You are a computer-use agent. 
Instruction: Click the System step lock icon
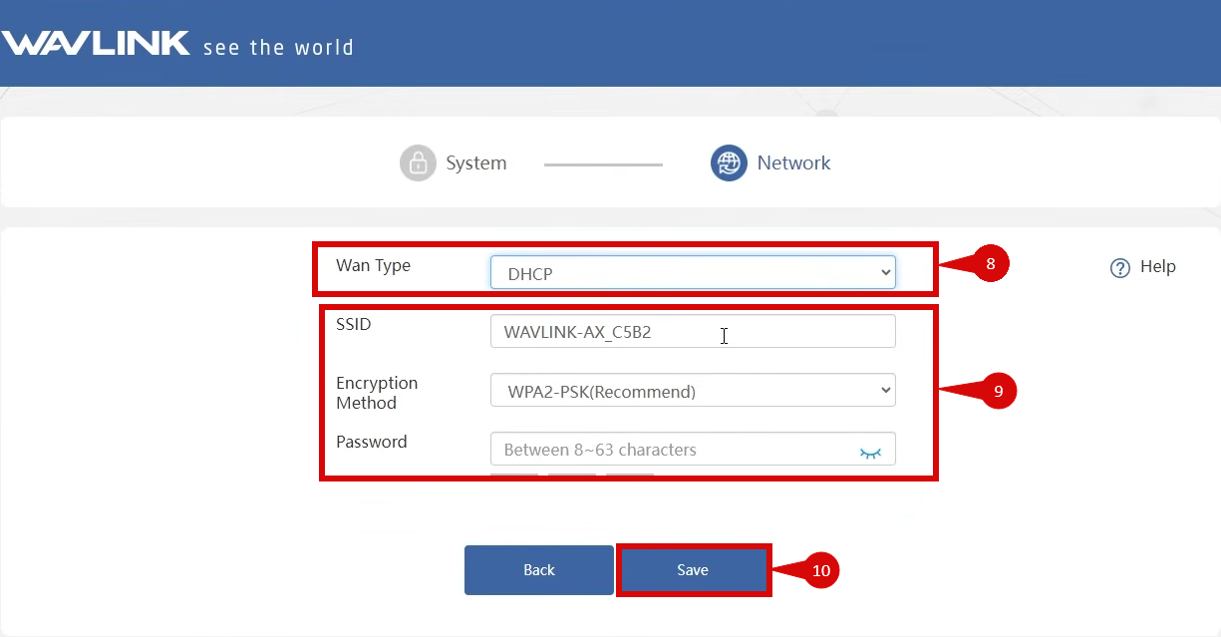[x=419, y=162]
